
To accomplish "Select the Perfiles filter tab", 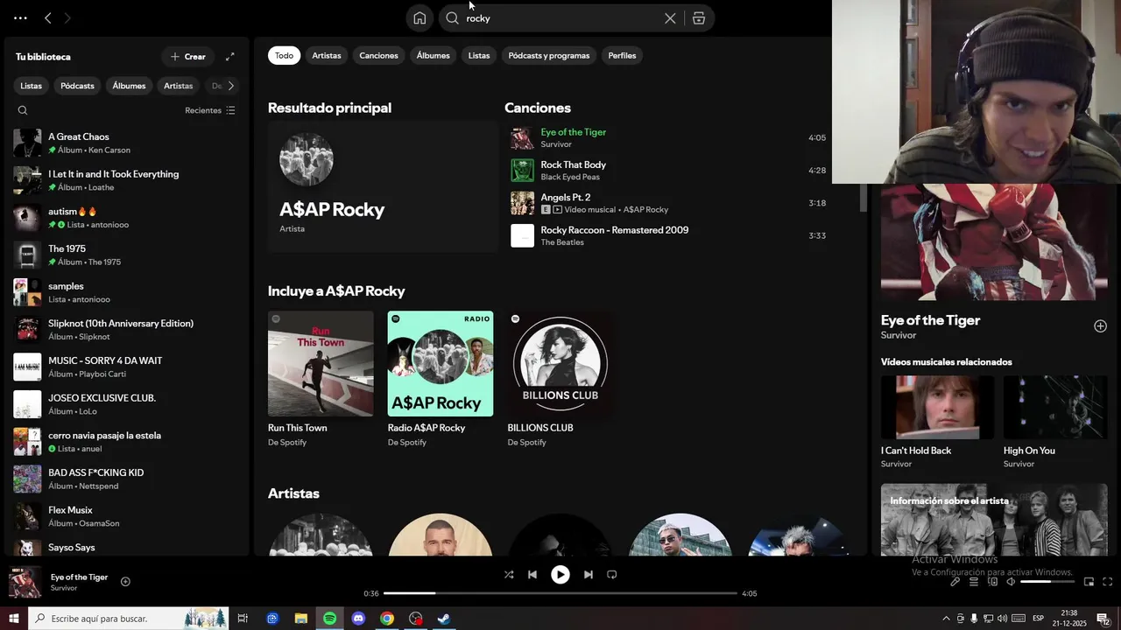I will [x=623, y=55].
